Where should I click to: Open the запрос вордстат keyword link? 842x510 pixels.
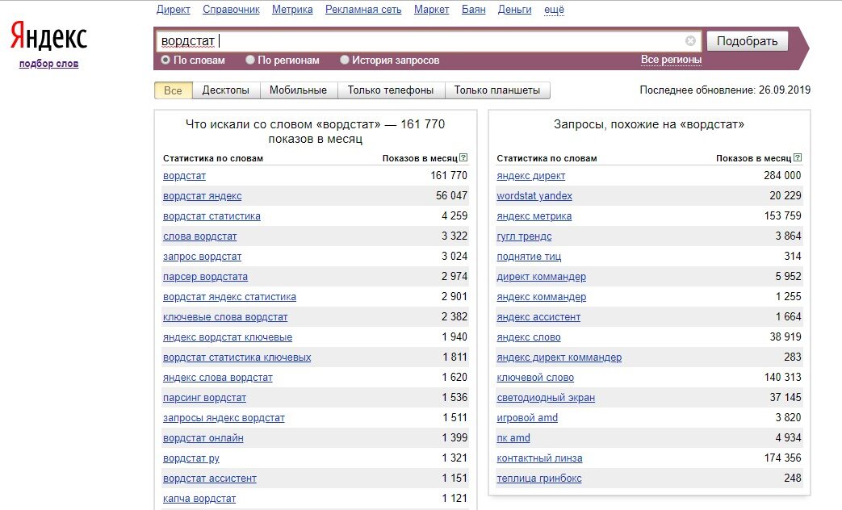pos(202,257)
